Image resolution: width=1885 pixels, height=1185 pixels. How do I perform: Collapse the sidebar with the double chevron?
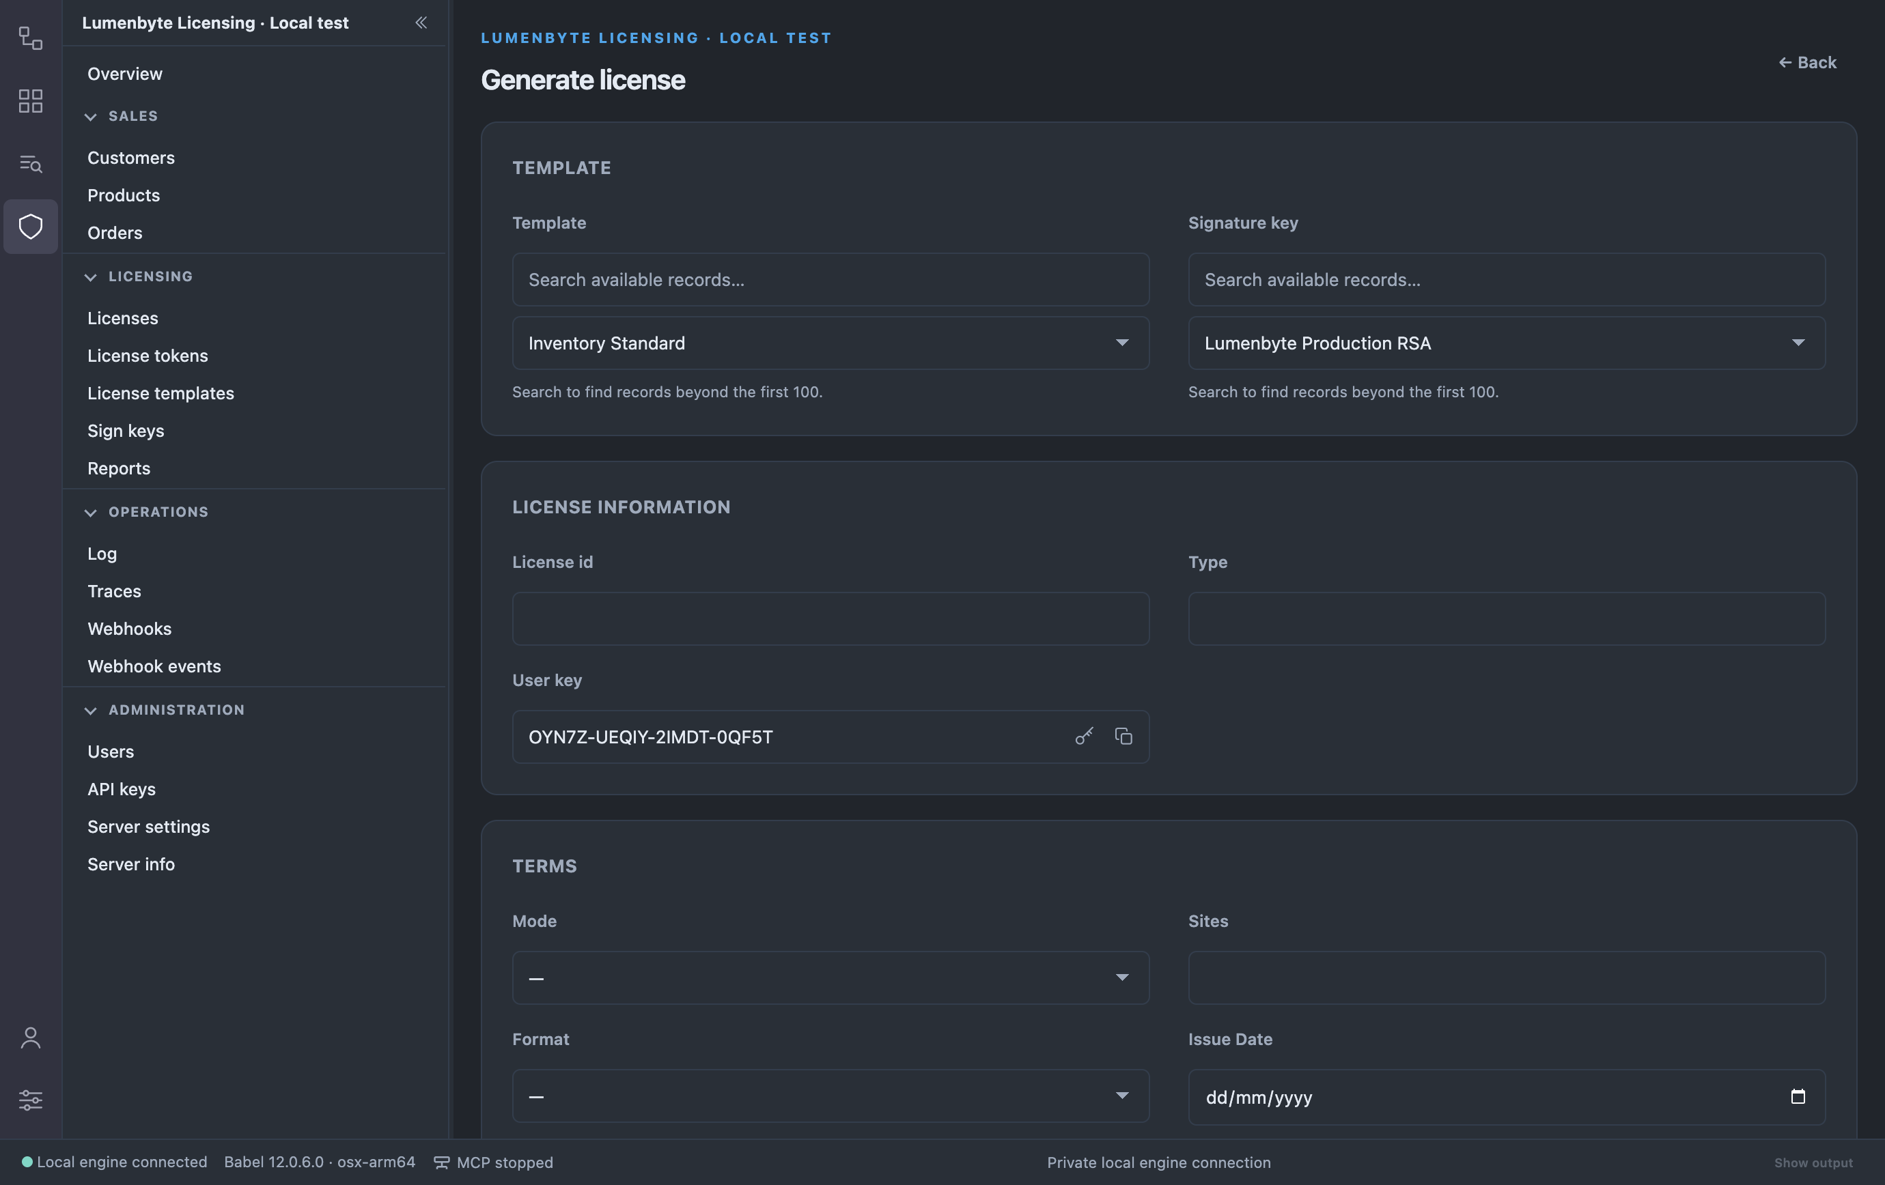tap(421, 23)
